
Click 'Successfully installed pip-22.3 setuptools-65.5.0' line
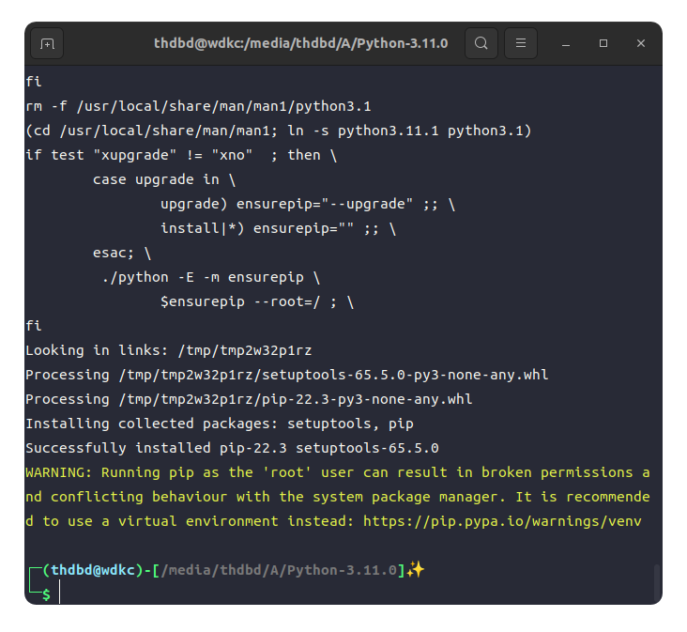pos(232,448)
